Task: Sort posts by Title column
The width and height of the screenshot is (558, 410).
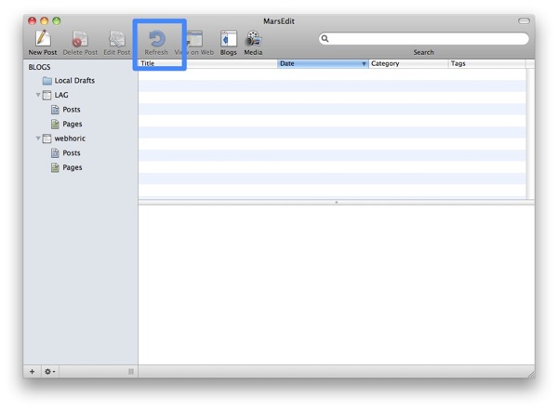Action: click(205, 64)
